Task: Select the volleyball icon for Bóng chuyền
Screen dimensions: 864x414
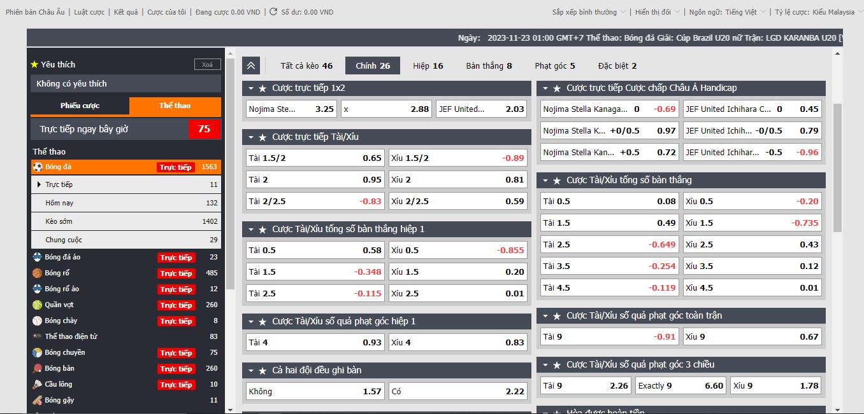Action: [x=38, y=353]
